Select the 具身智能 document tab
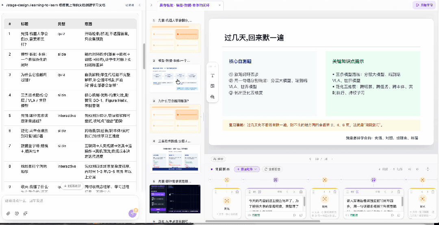 (186, 5)
